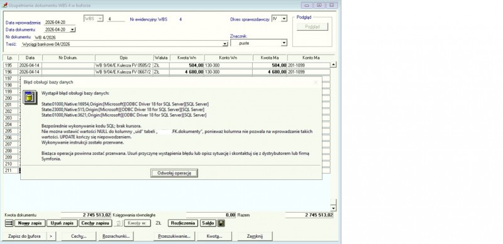The width and height of the screenshot is (503, 244).
Task: Click the Data wprowadzenia field
Action: pyautogui.click(x=59, y=23)
